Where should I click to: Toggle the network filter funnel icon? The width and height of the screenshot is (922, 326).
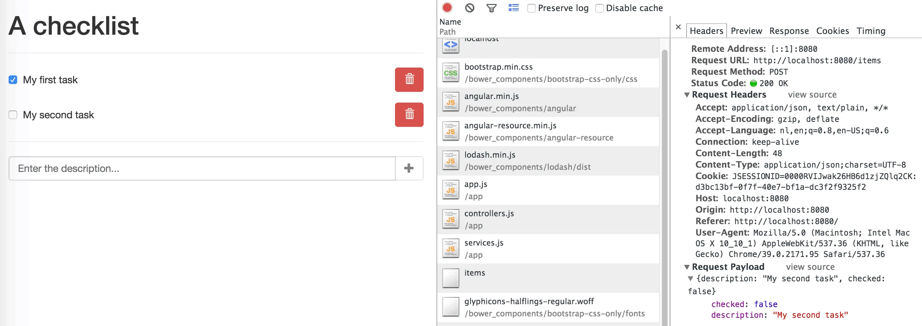pyautogui.click(x=492, y=8)
